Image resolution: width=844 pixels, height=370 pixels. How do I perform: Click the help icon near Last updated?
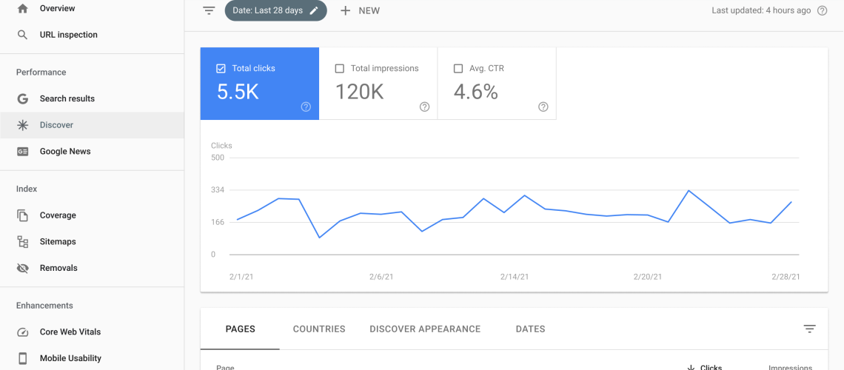pyautogui.click(x=822, y=10)
